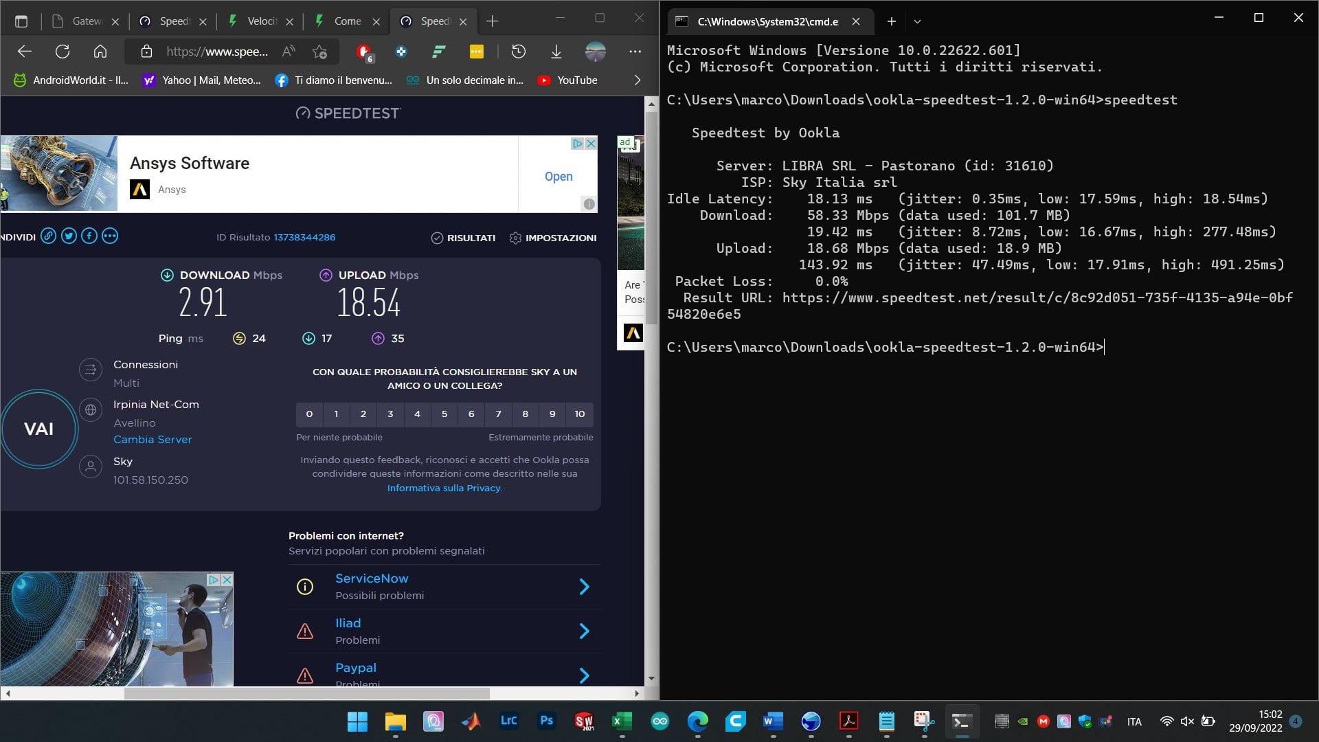This screenshot has width=1319, height=742.
Task: Switch to the Gateway browser tab
Action: pos(86,21)
